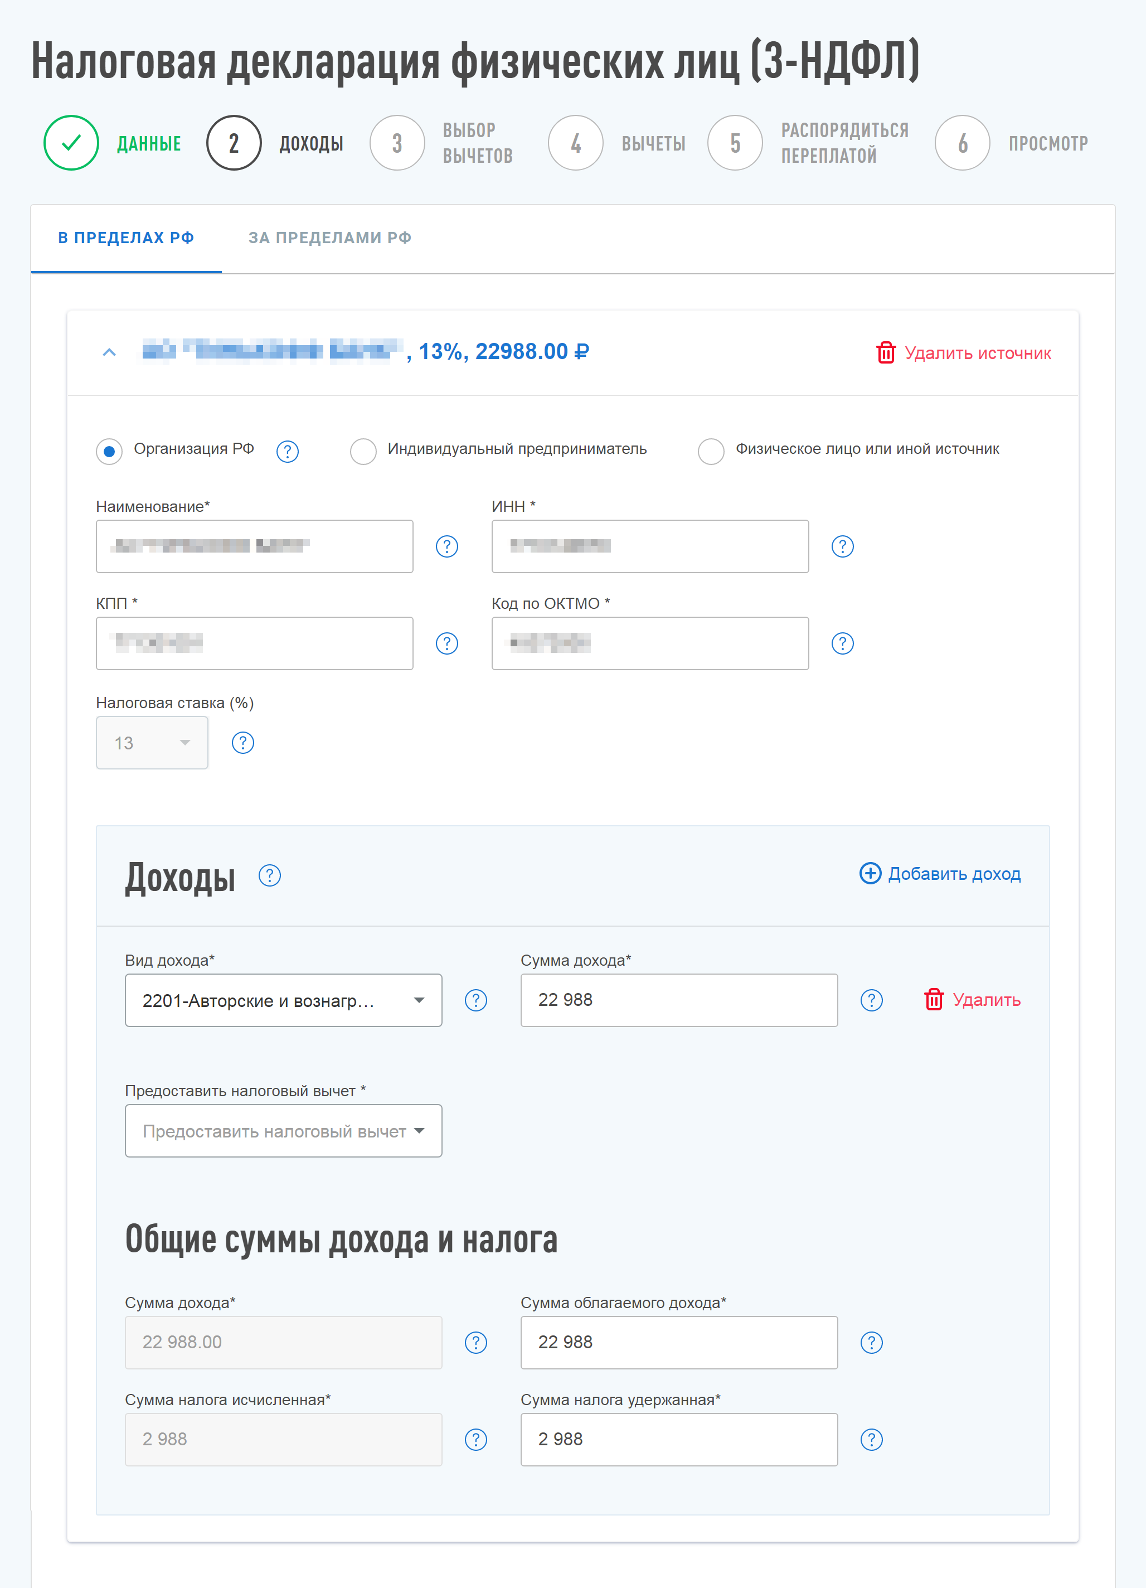Click the ИНН input field
The image size is (1146, 1588).
coord(650,547)
